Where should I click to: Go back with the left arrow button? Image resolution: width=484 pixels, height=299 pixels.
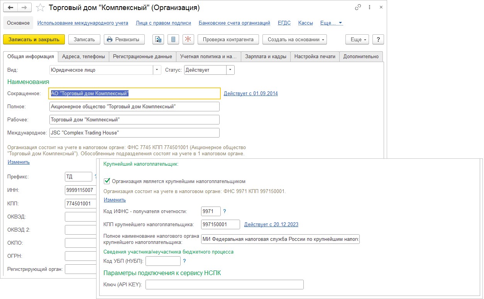[10, 8]
